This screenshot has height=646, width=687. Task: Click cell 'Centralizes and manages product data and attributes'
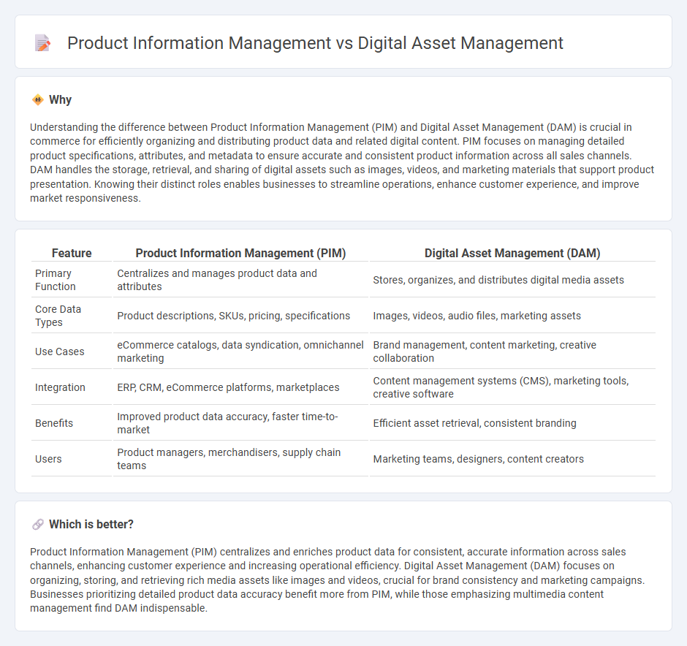[x=240, y=280]
